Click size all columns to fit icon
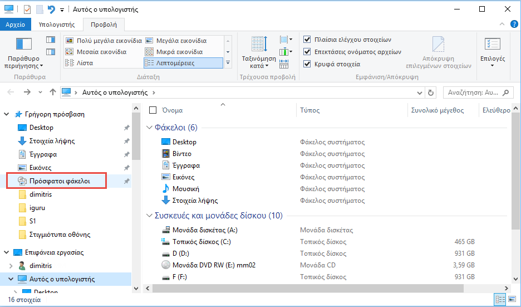The height and width of the screenshot is (307, 521). [x=284, y=63]
